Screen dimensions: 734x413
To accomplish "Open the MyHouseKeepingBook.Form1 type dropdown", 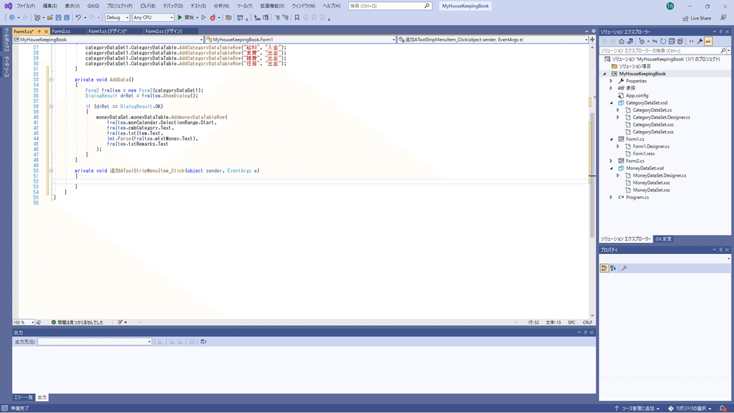I will tap(301, 39).
